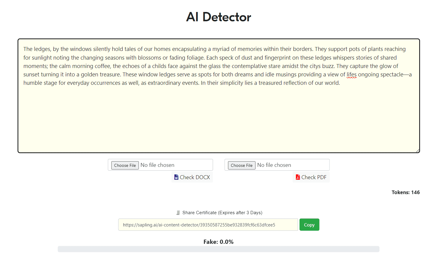This screenshot has width=444, height=263.
Task: Click the Fake percentage progress bar
Action: [x=219, y=249]
